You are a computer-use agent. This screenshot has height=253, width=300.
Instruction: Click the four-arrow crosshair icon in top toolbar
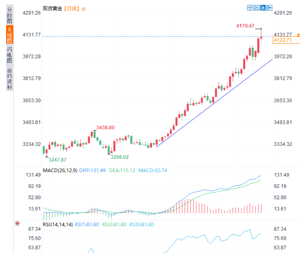pos(250,8)
